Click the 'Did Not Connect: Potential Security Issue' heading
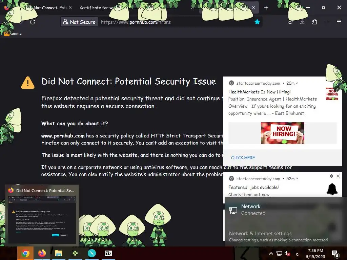 coord(128,81)
